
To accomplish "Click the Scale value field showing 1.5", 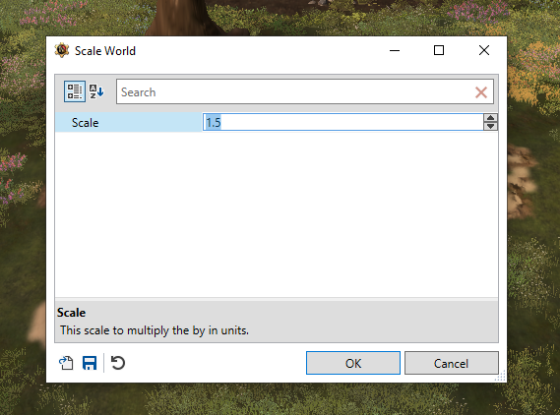I will pyautogui.click(x=342, y=122).
